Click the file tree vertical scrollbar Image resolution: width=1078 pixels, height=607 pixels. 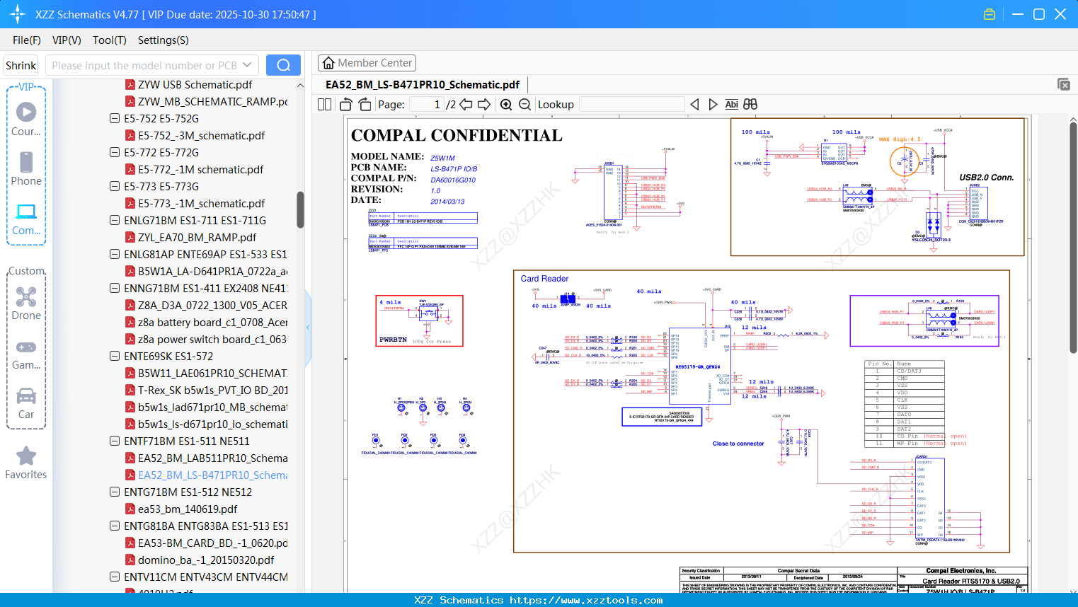(300, 209)
